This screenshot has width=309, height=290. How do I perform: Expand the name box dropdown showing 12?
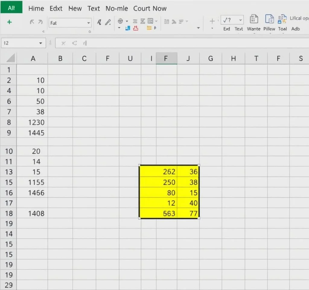point(41,43)
